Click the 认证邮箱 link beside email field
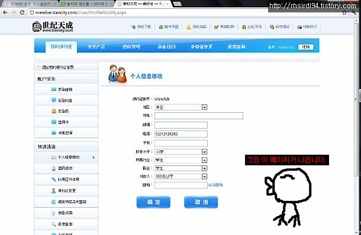Screen dimensions: 361x235 click(x=215, y=185)
